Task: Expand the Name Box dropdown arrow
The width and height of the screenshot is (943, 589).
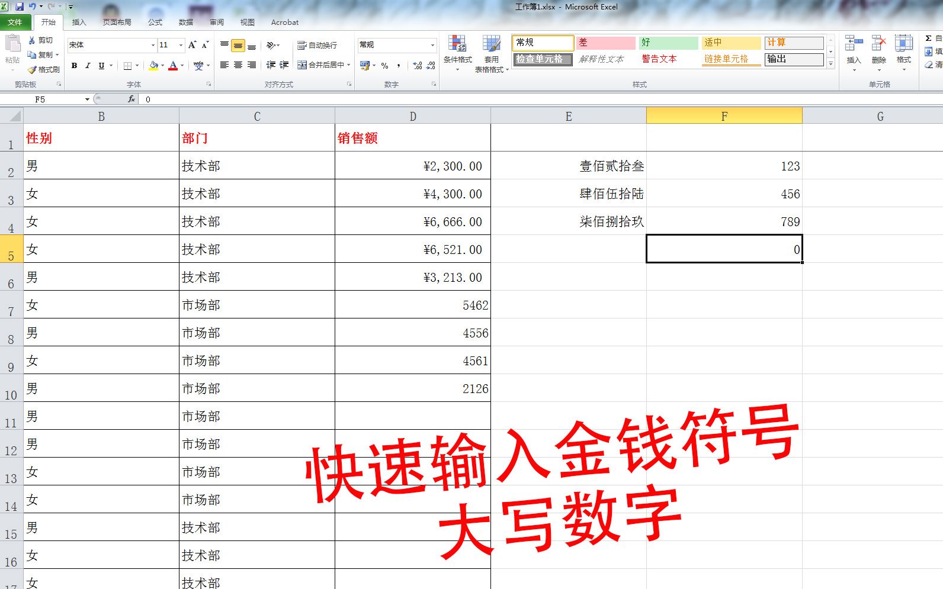Action: click(x=87, y=99)
